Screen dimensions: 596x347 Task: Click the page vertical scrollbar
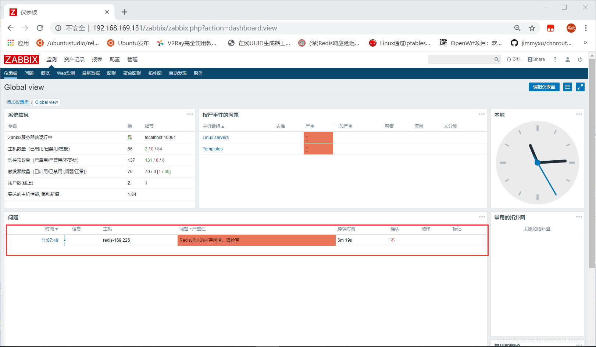click(592, 163)
